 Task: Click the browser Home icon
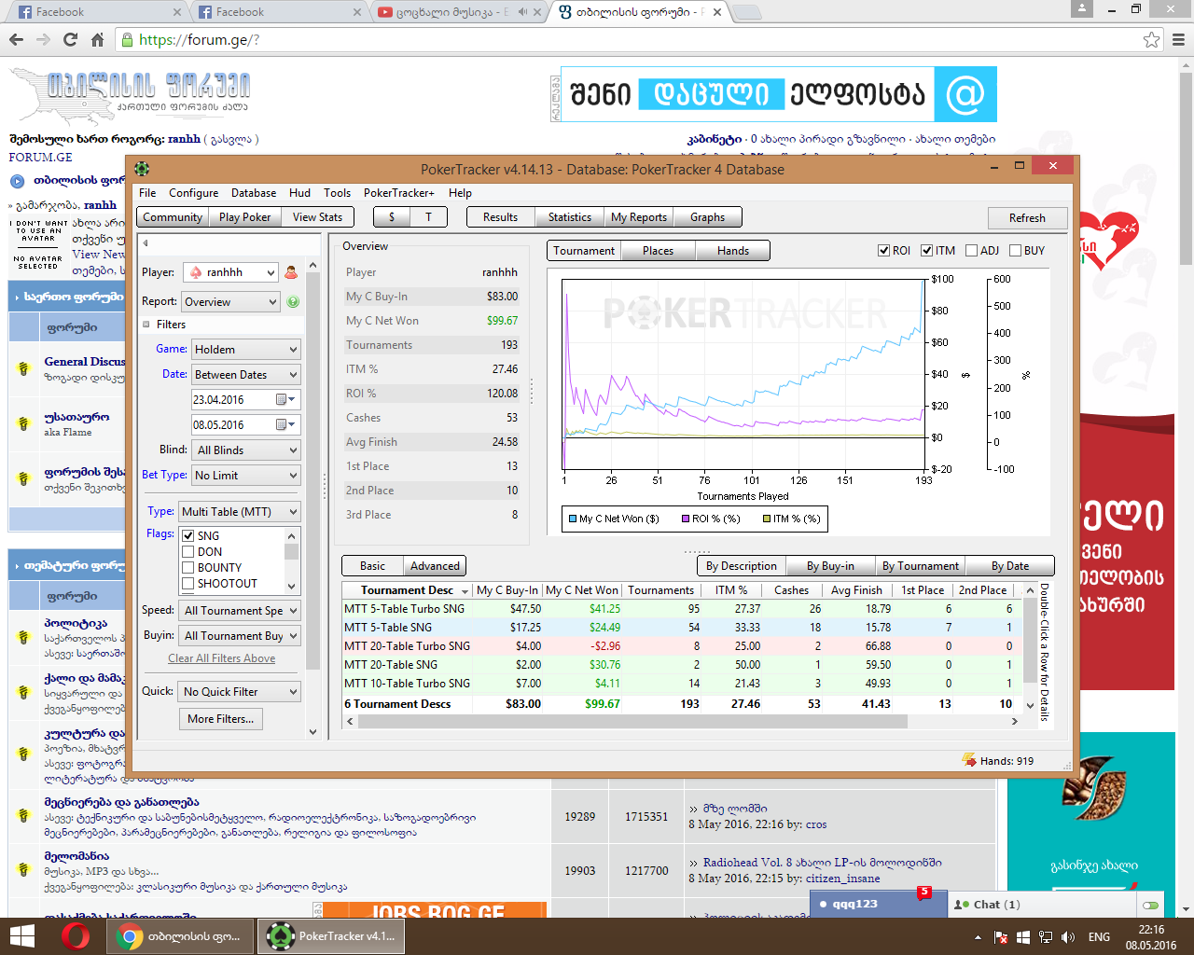(x=97, y=40)
